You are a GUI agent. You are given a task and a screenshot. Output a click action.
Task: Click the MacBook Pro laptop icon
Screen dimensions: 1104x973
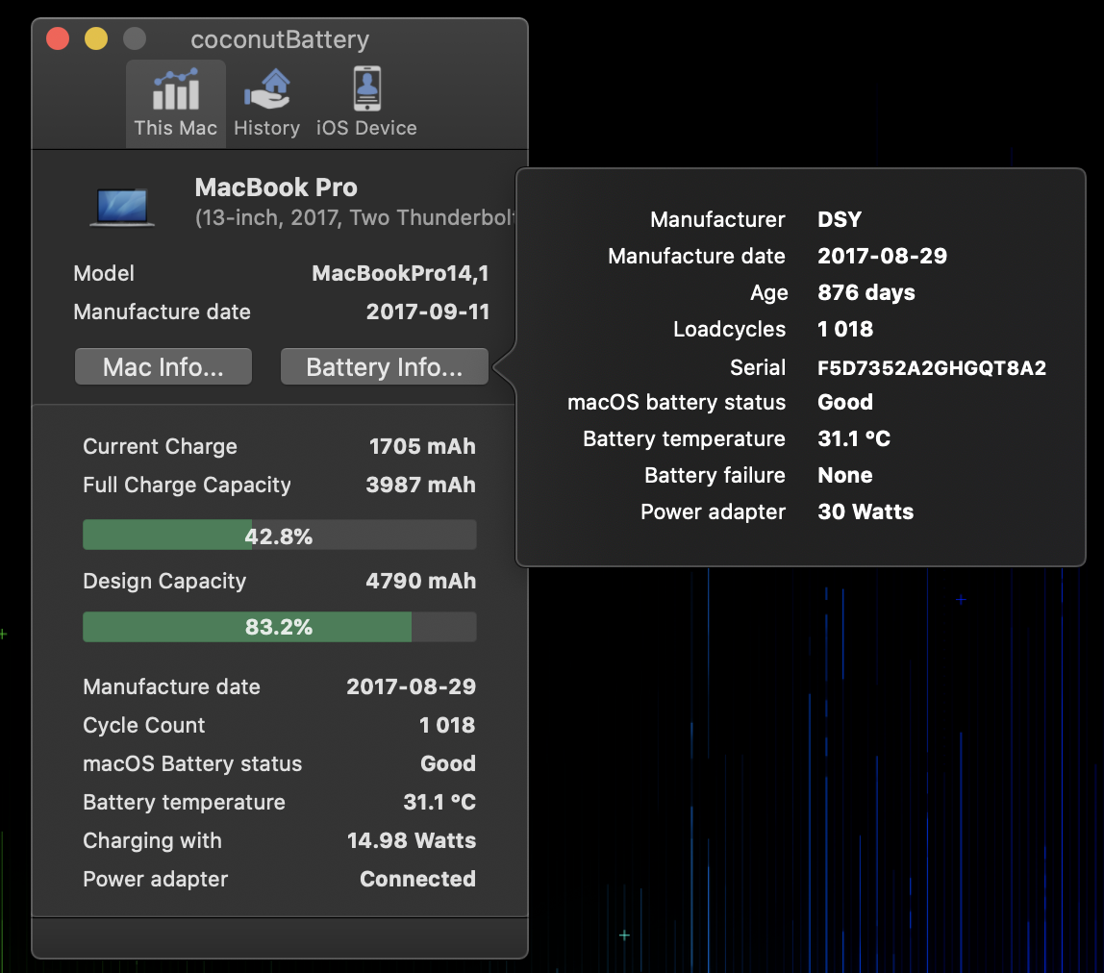(122, 207)
